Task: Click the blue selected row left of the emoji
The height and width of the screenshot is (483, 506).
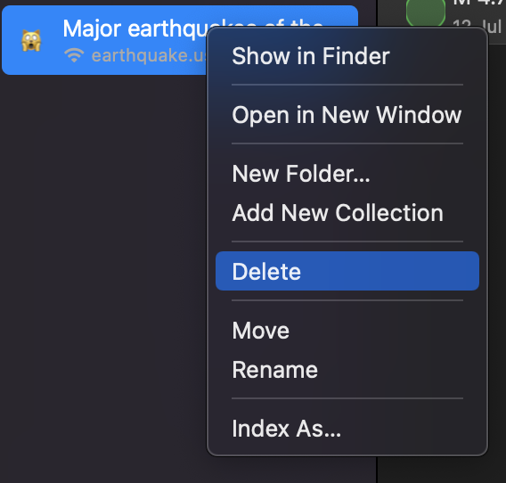Action: pos(11,41)
